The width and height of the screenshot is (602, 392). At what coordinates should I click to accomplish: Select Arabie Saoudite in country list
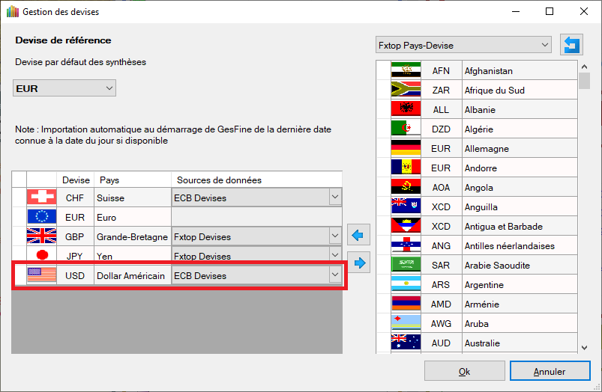pyautogui.click(x=520, y=265)
